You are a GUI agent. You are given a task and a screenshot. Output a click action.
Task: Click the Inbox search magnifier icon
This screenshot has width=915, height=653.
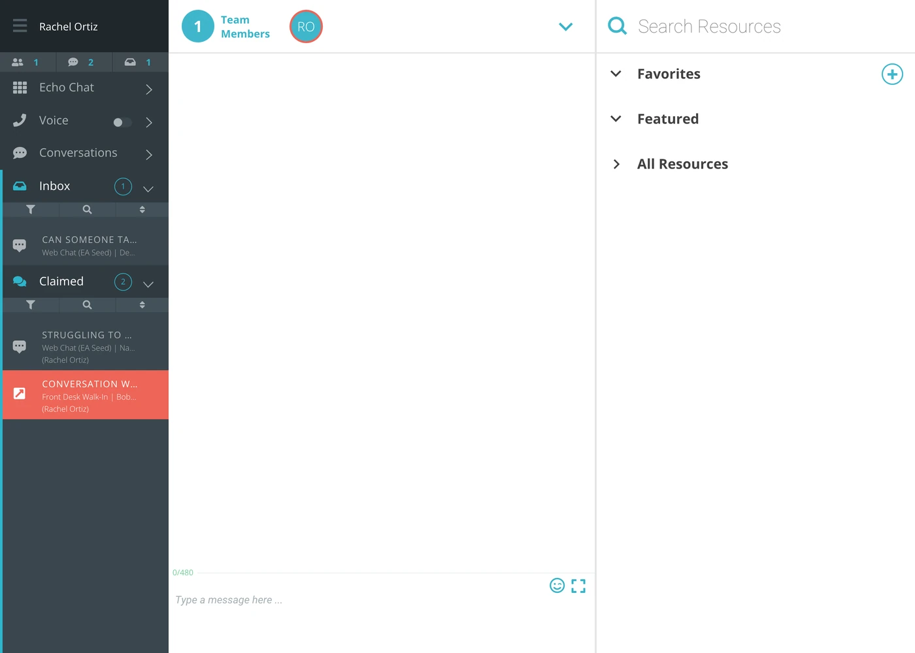[x=87, y=210]
